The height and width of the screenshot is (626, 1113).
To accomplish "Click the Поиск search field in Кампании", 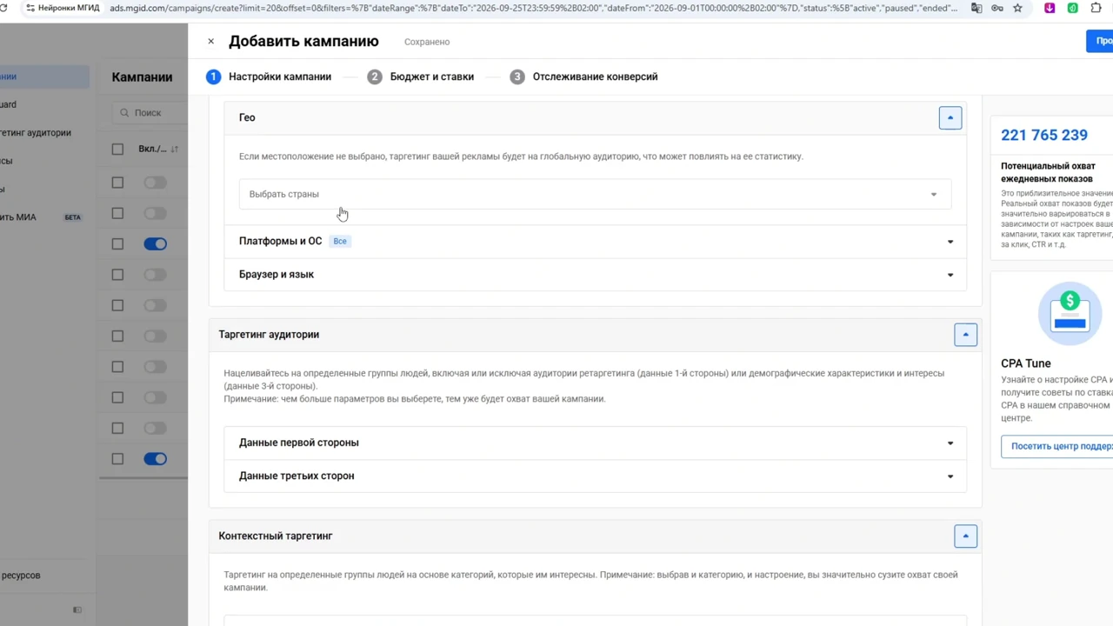I will tap(150, 112).
